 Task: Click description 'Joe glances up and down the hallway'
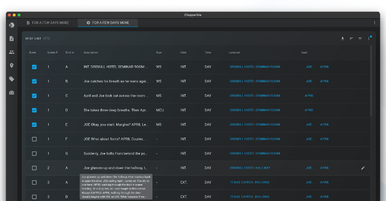(115, 168)
